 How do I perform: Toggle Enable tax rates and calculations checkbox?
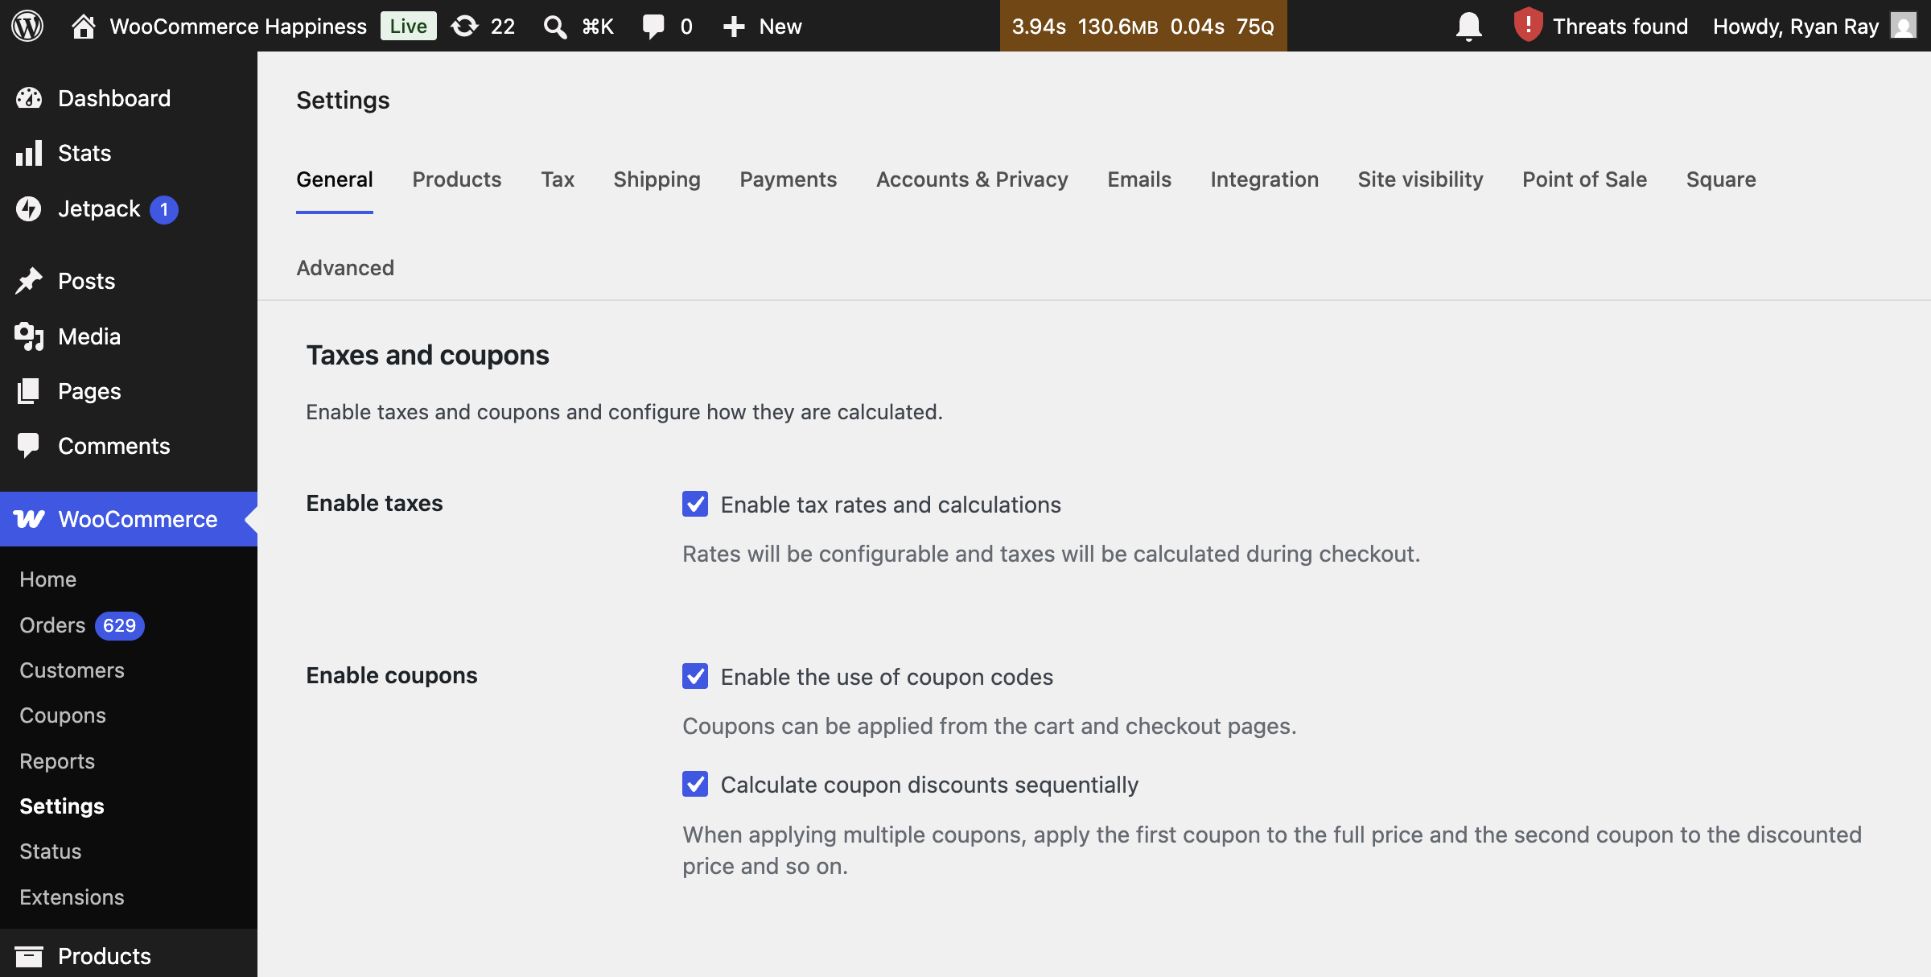695,504
